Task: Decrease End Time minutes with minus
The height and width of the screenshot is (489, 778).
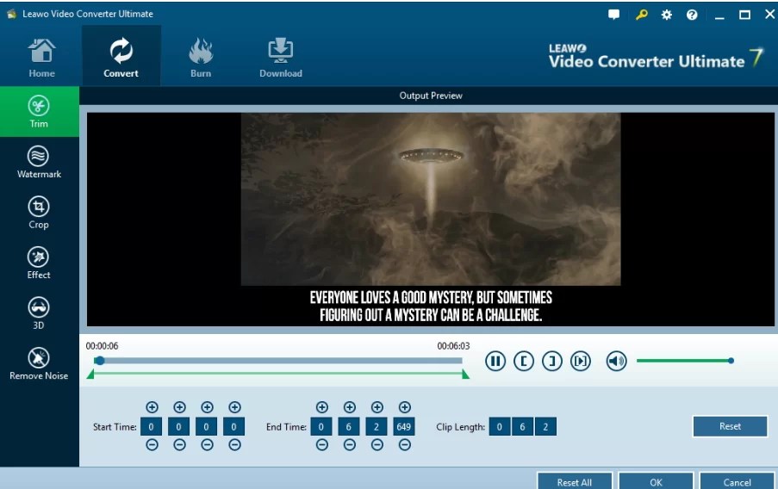Action: pos(349,445)
